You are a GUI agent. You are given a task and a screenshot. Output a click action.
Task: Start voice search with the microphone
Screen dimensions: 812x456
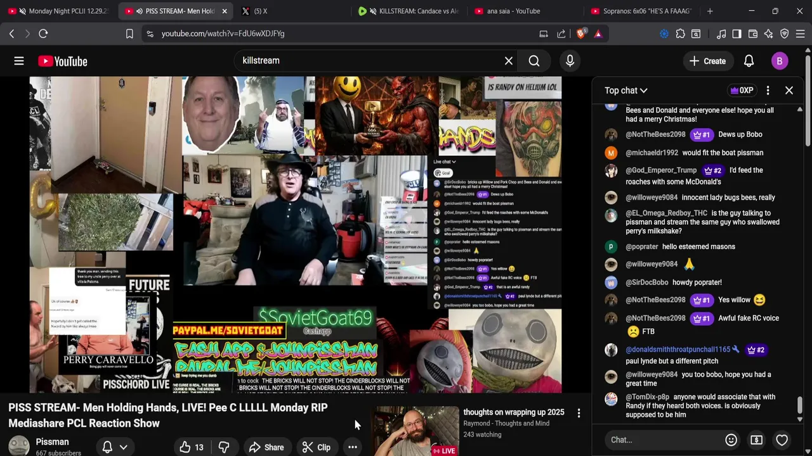click(x=570, y=61)
